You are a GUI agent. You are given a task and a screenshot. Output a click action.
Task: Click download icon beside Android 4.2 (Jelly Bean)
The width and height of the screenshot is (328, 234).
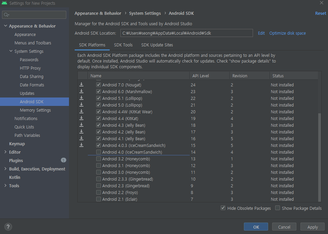click(x=81, y=132)
